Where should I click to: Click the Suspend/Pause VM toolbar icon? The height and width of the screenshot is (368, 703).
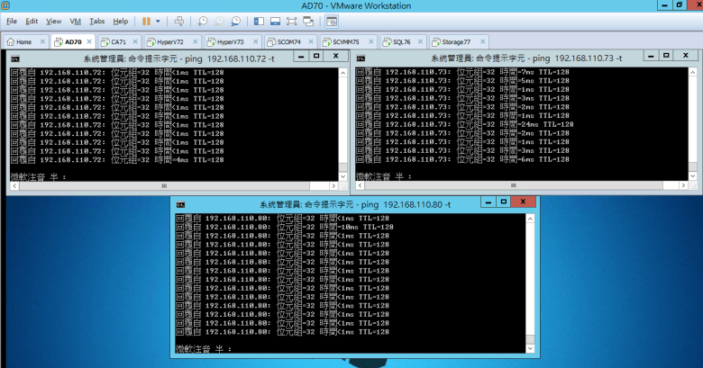coord(147,20)
